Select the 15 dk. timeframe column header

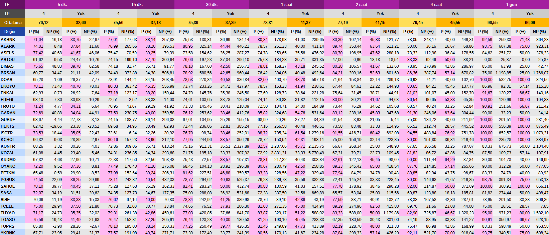pyautogui.click(x=137, y=5)
